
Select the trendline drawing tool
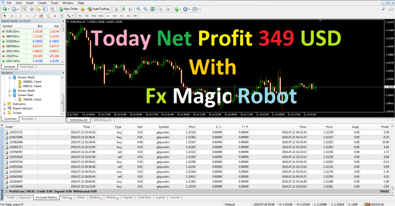tap(34, 16)
